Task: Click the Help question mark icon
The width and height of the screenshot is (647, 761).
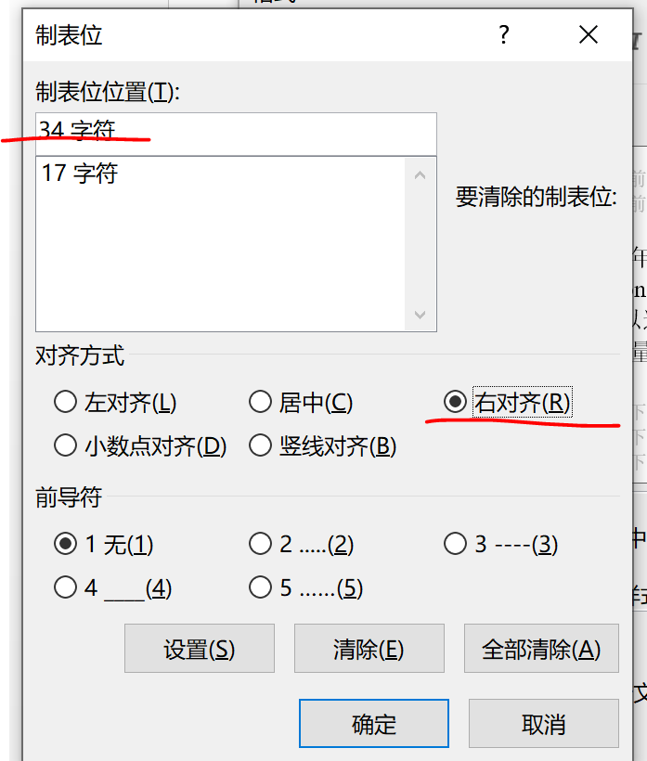Action: pos(503,35)
